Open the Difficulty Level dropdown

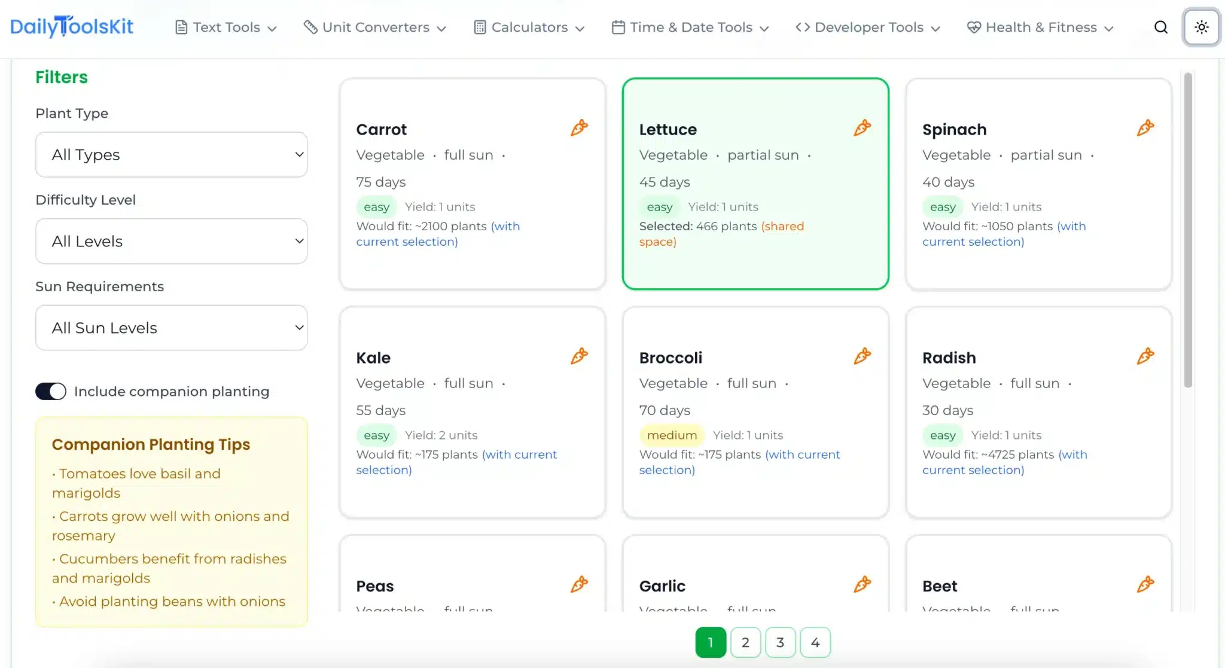pos(171,241)
